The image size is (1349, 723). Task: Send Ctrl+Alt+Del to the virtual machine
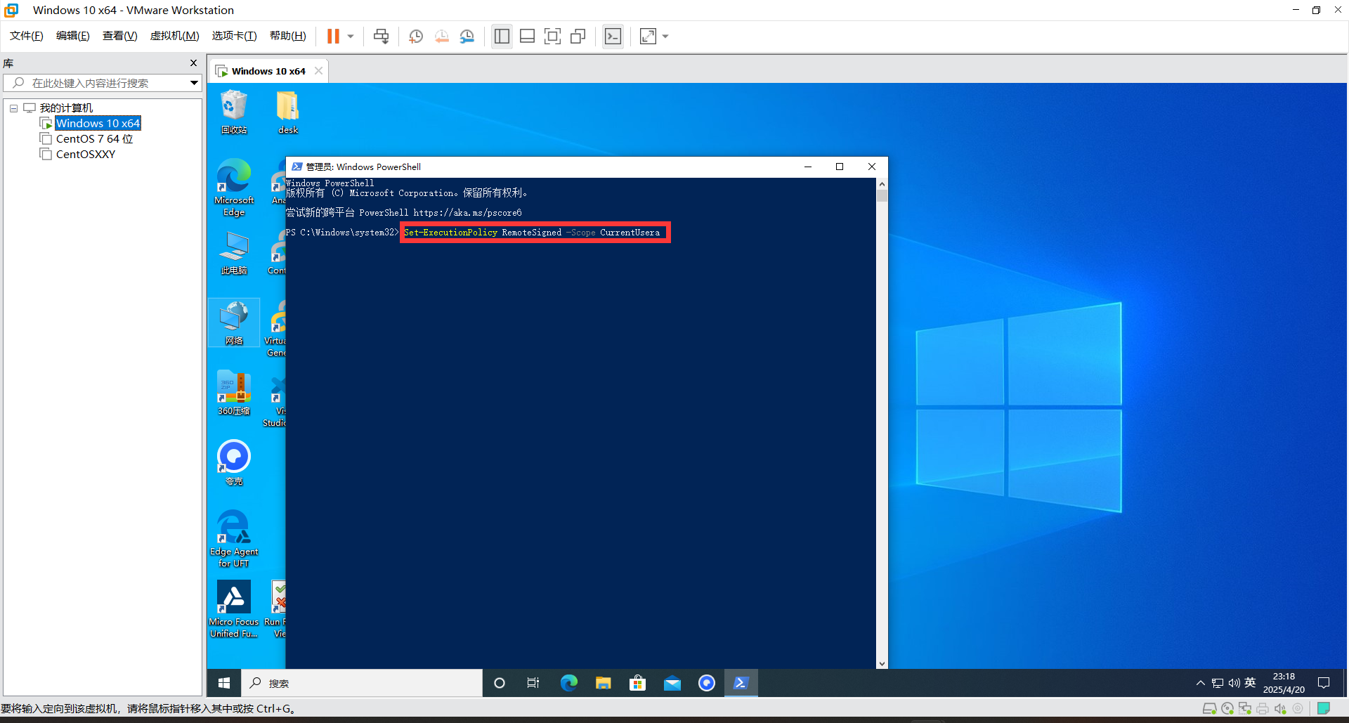tap(381, 36)
